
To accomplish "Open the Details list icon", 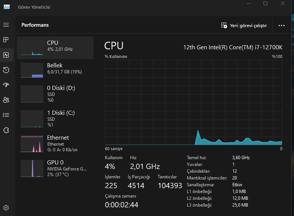I will pos(6,115).
